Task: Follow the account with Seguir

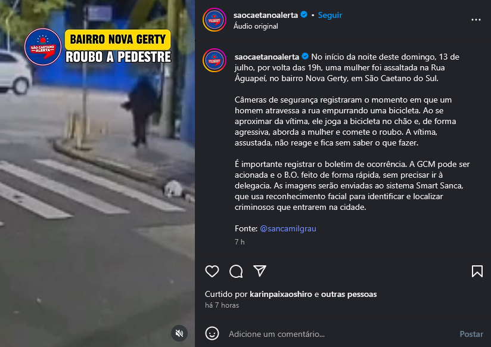Action: click(330, 15)
